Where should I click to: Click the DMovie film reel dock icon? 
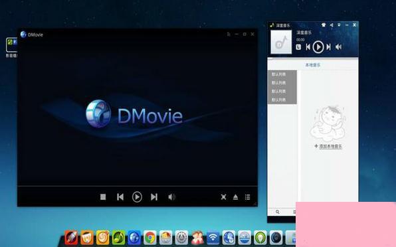pos(134,238)
